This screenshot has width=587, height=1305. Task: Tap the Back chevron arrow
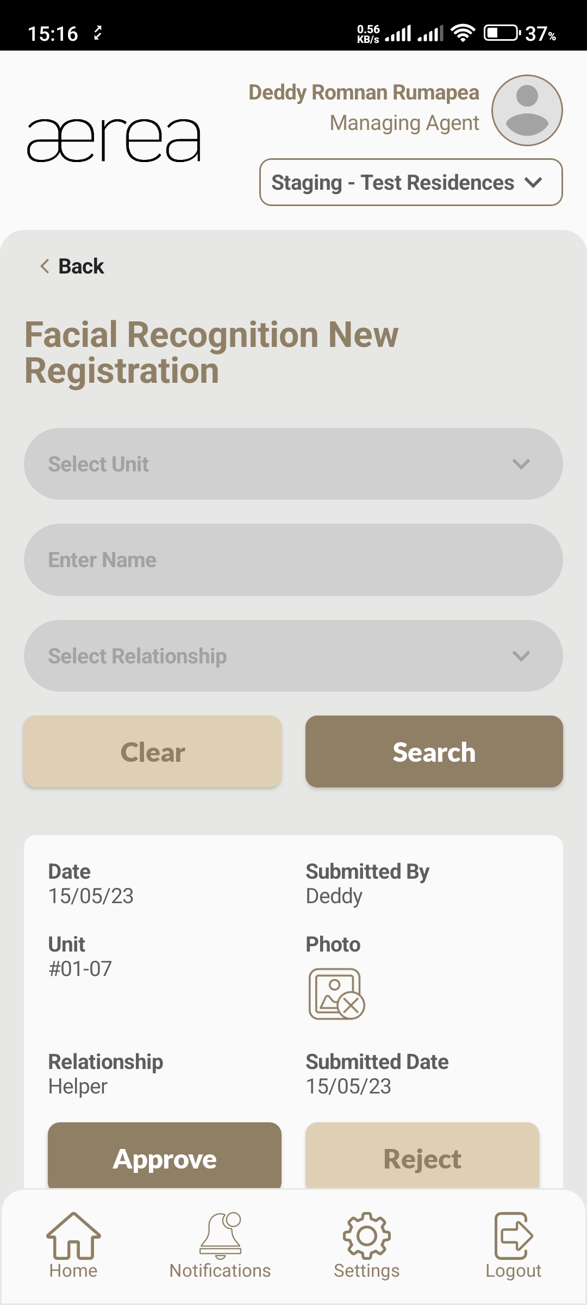click(x=45, y=266)
